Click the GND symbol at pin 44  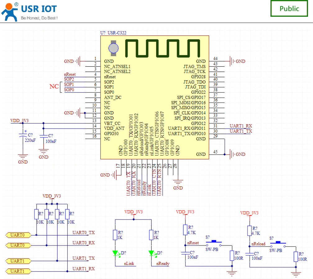coord(237,61)
